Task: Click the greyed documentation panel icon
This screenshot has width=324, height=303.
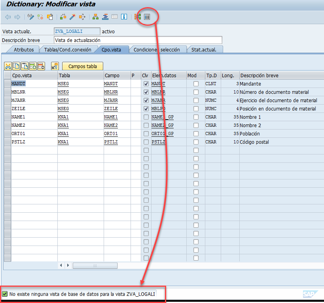Action: click(114, 17)
